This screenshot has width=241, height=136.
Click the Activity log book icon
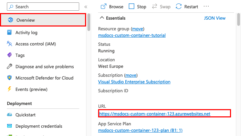tap(9, 32)
